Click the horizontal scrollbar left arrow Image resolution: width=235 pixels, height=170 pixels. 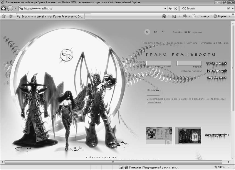point(2,162)
